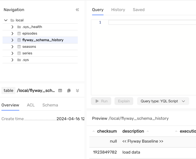Sort preview by the description column
196x159 pixels.
(x=133, y=131)
